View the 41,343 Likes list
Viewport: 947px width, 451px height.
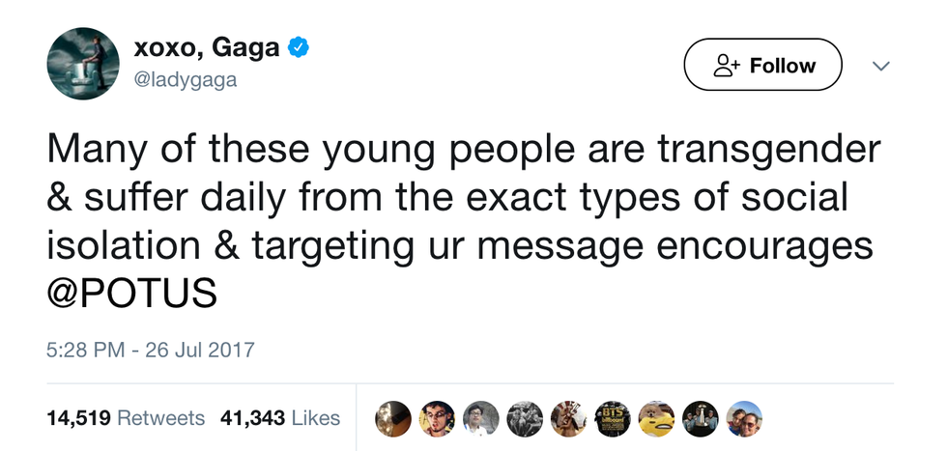click(280, 417)
